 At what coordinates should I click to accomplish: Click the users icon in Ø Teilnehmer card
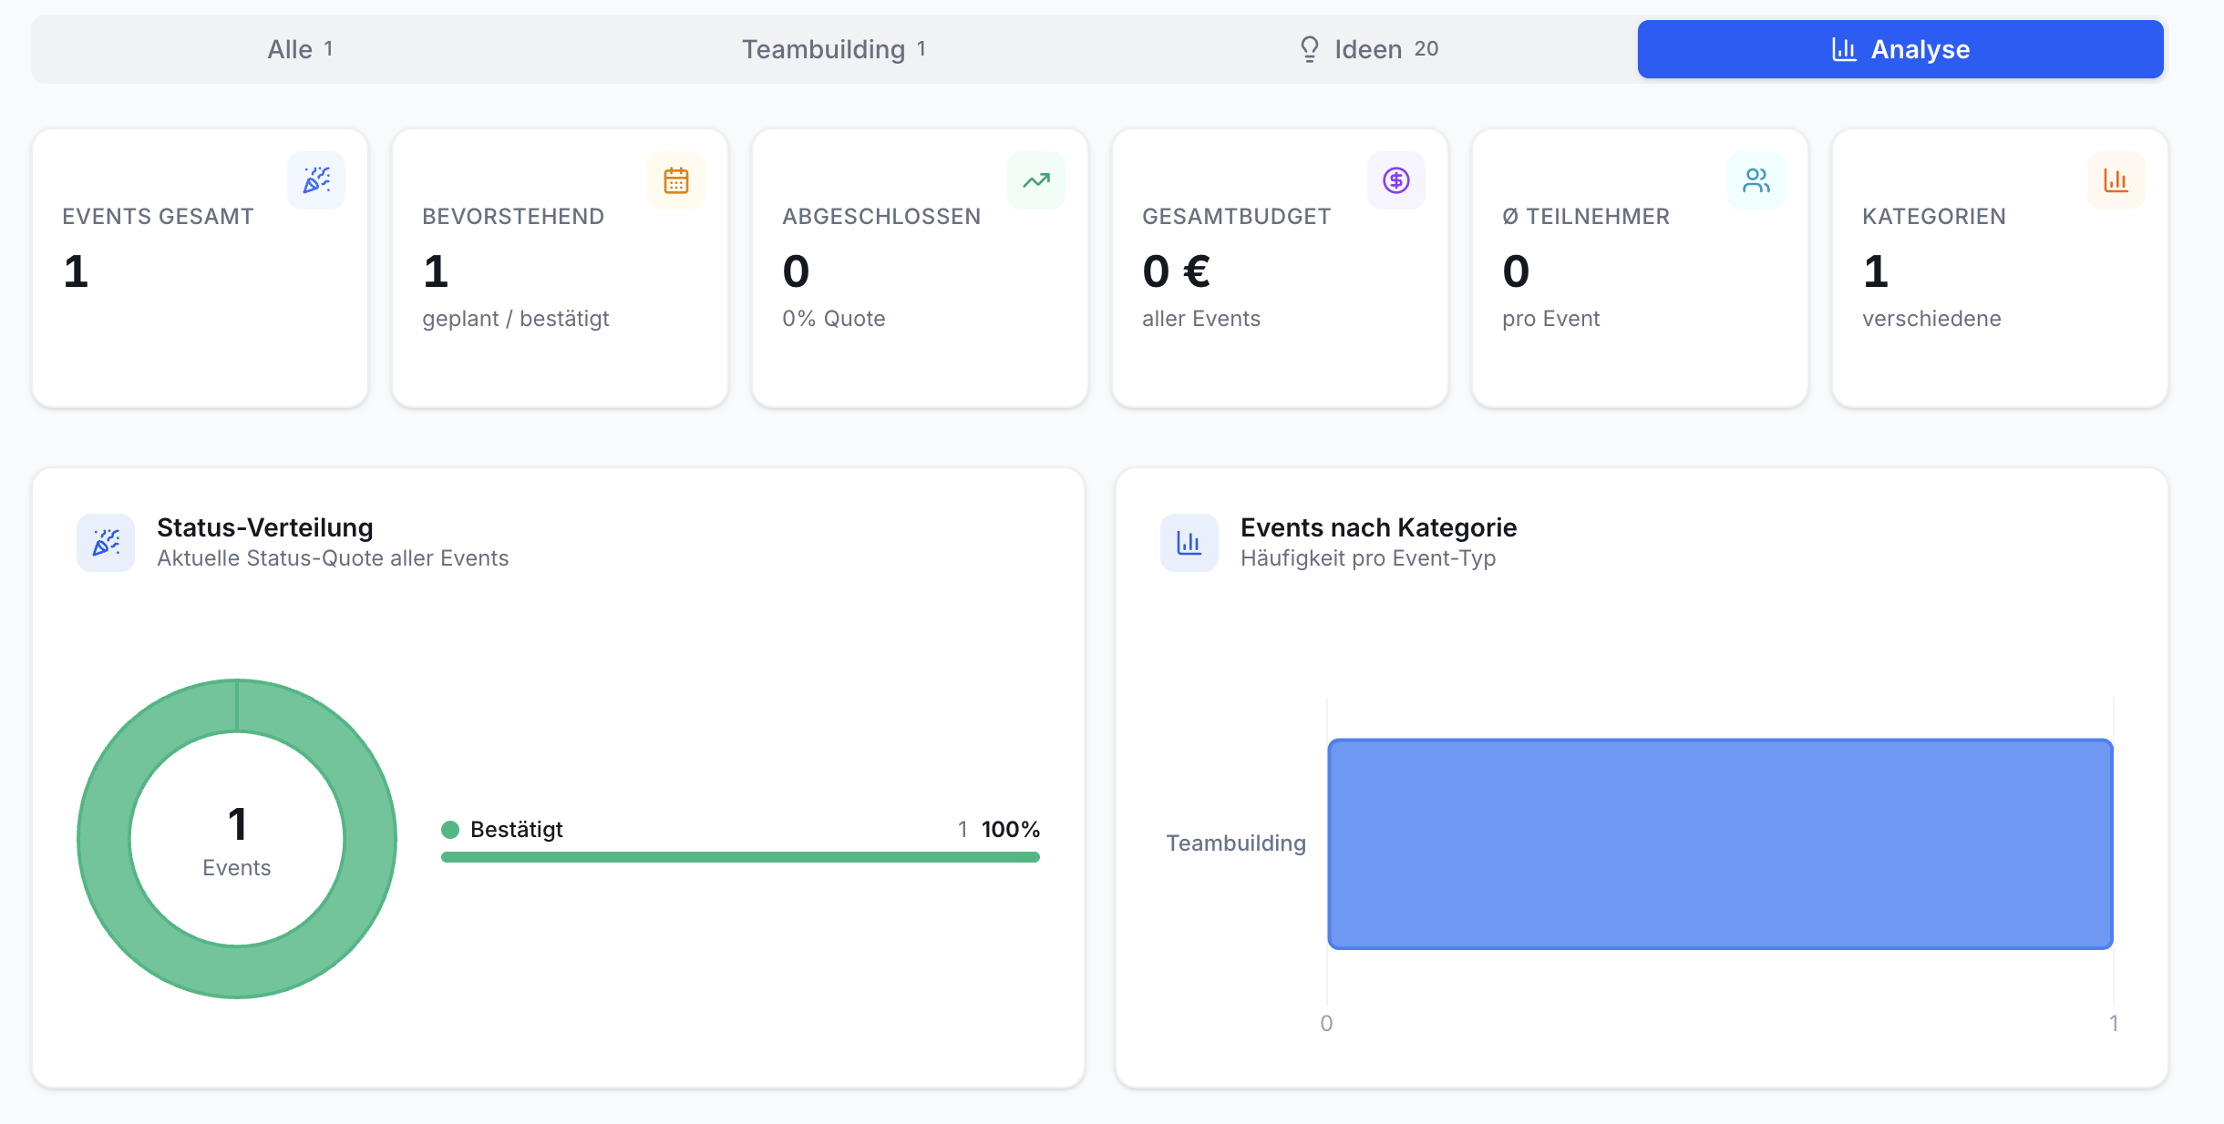[1756, 180]
